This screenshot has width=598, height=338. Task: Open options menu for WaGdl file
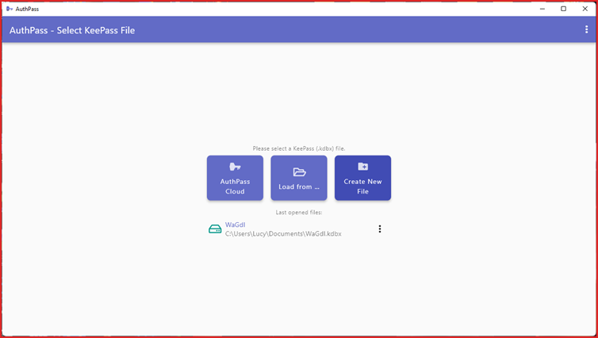379,229
